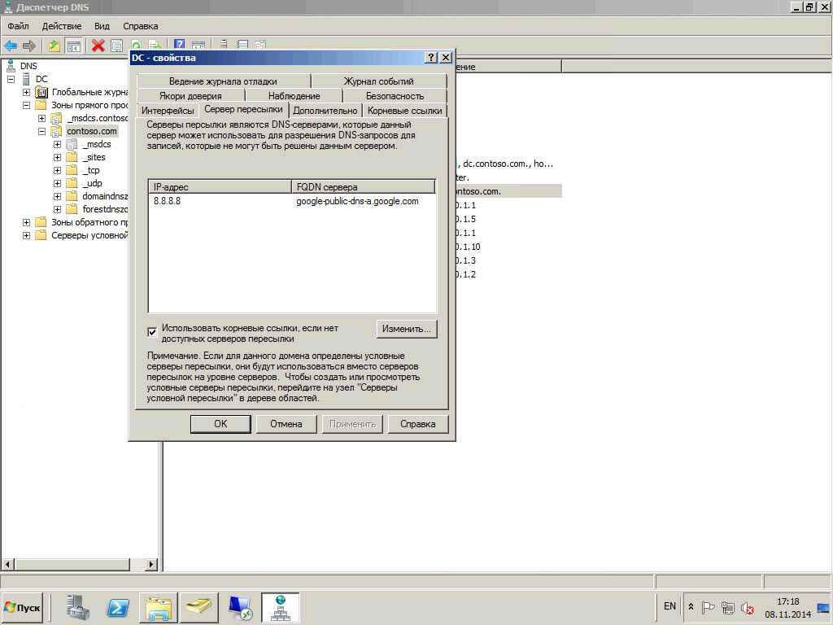Viewport: 833px width, 625px height.
Task: Expand 'Зоны обратного просмотра' tree node
Action: point(26,222)
